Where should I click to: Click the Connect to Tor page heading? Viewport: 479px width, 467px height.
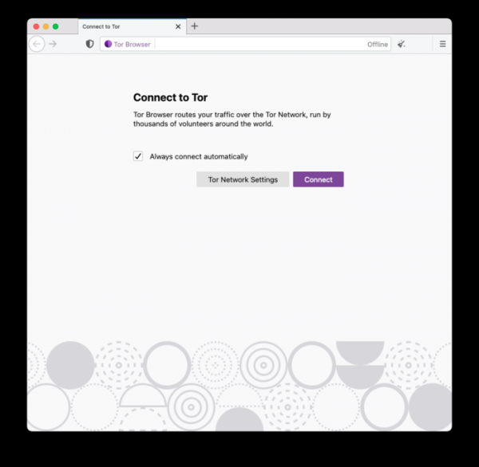click(171, 97)
